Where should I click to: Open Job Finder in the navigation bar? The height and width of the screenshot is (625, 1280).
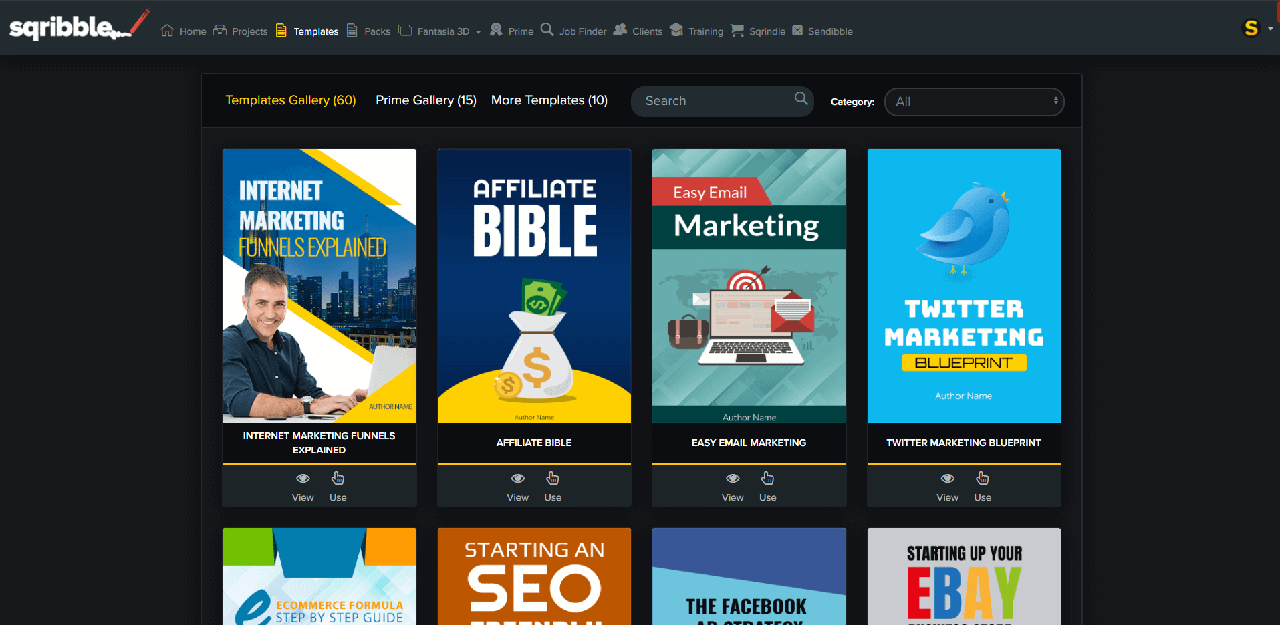click(x=583, y=31)
